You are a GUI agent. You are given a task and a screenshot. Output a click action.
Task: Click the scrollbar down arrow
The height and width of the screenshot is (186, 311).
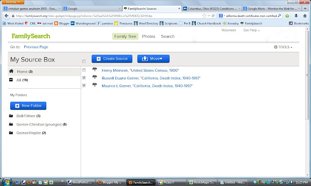[x=307, y=175]
